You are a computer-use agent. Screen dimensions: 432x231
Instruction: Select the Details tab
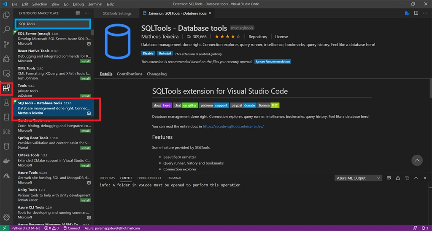pos(106,74)
